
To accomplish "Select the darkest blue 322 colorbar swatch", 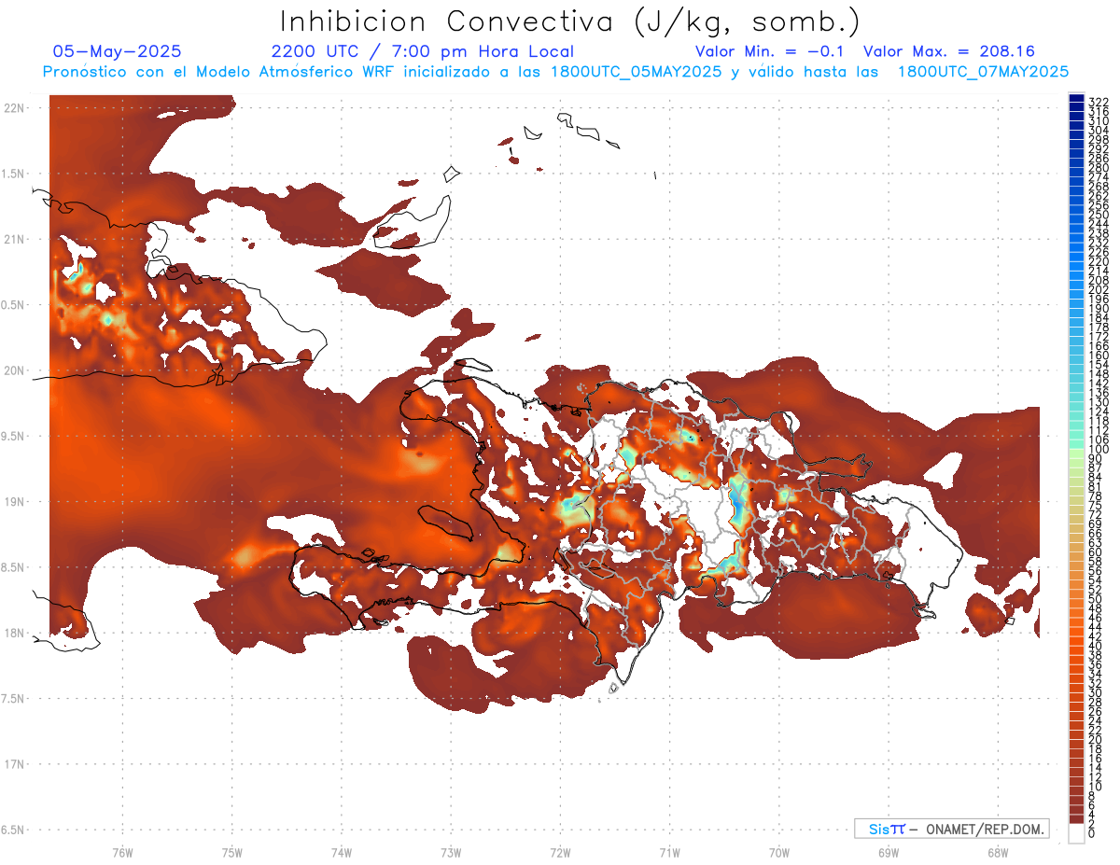I will tap(1077, 99).
